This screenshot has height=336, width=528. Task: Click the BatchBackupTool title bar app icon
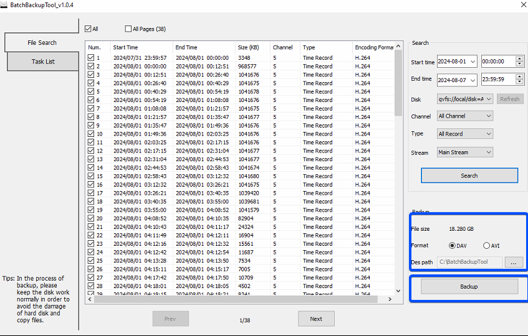tap(4, 4)
